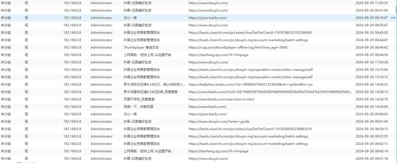397x163 pixels.
Task: Select the timestamp 2024-09-28 08:42:15
Action: [372, 144]
